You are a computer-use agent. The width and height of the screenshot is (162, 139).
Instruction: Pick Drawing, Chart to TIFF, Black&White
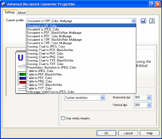point(81,60)
